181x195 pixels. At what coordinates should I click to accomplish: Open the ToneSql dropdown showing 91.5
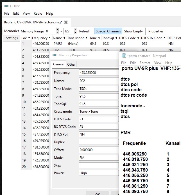99,104
